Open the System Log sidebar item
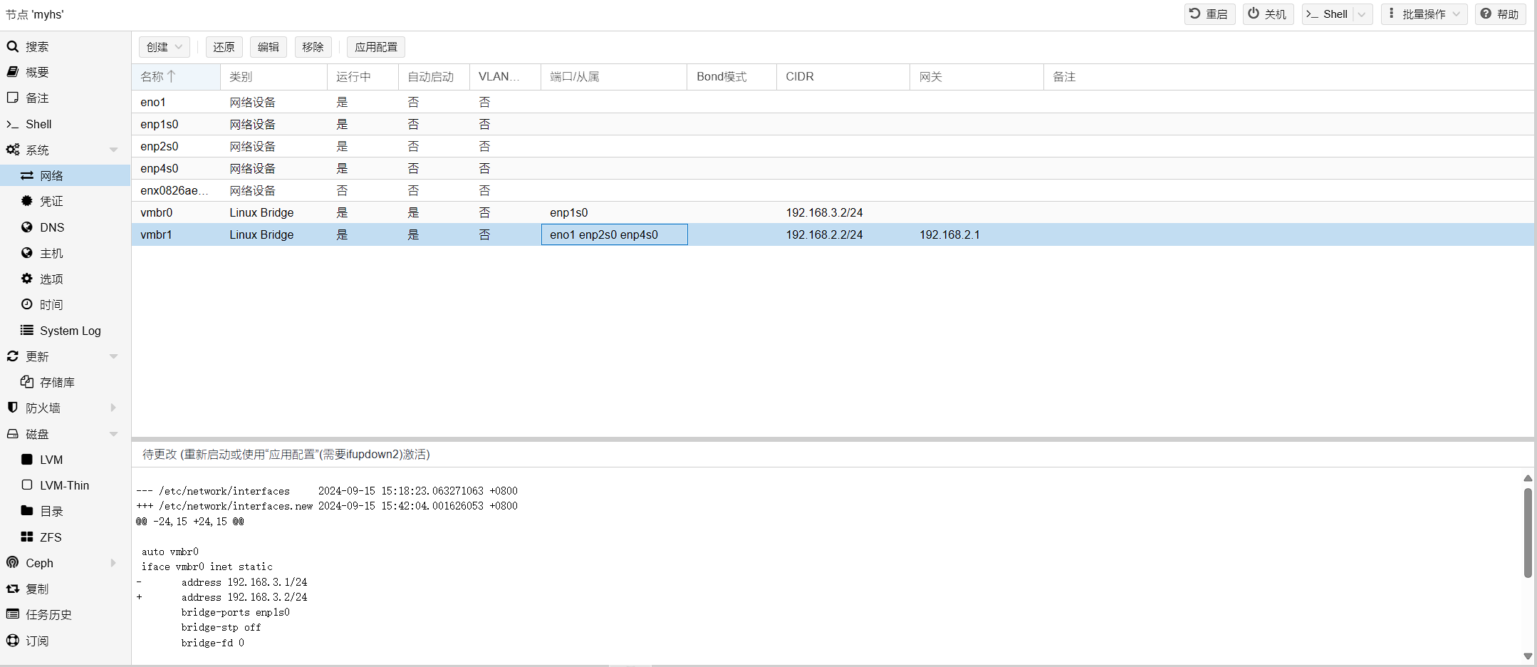 pyautogui.click(x=66, y=331)
